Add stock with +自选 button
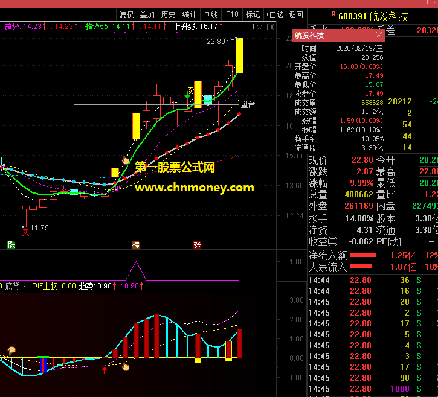The height and width of the screenshot is (397, 438). [275, 14]
